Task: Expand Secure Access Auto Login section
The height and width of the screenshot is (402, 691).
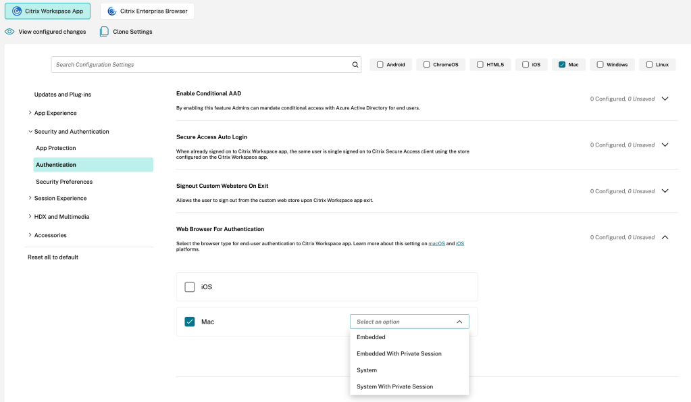Action: (665, 145)
